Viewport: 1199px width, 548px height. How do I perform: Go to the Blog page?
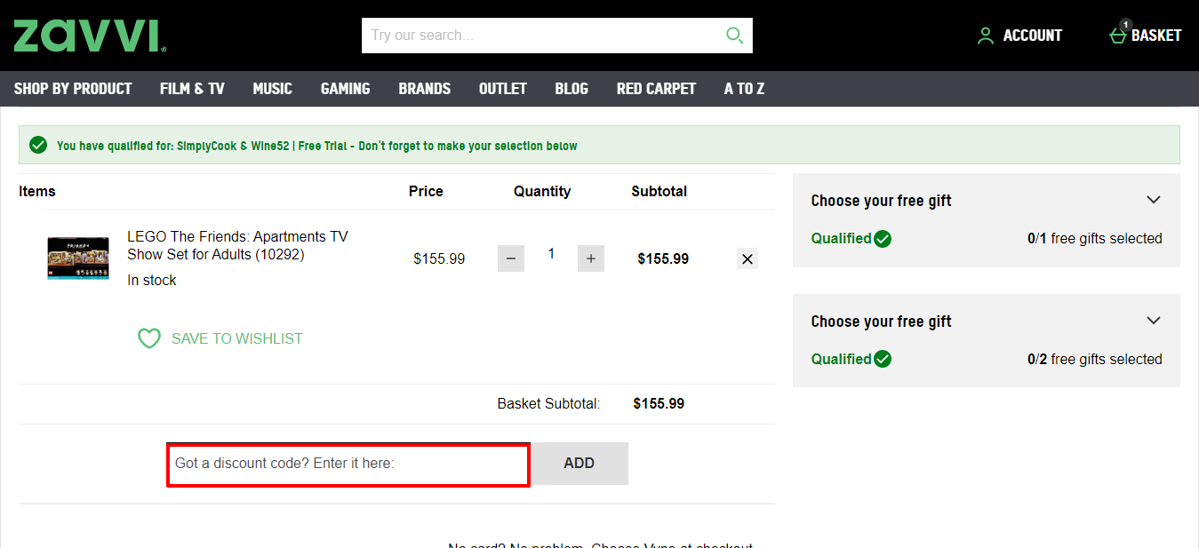(x=572, y=89)
